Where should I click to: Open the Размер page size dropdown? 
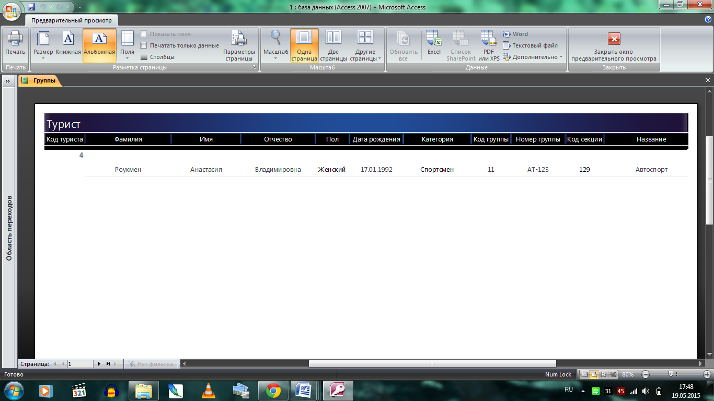(x=43, y=45)
